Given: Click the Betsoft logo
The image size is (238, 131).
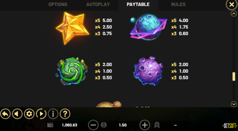Looking at the screenshot, I should coord(230,126).
